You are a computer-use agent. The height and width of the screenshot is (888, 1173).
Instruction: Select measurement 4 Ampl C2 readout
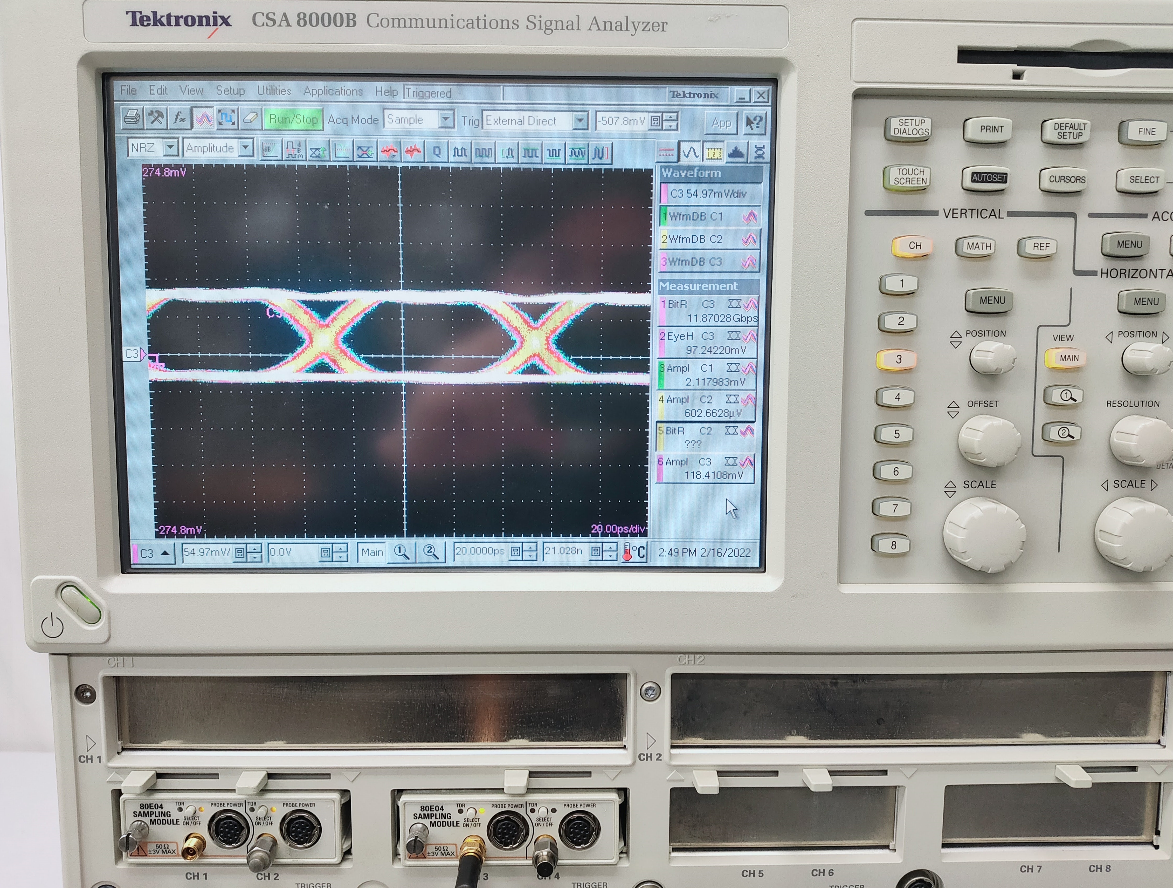[x=706, y=406]
